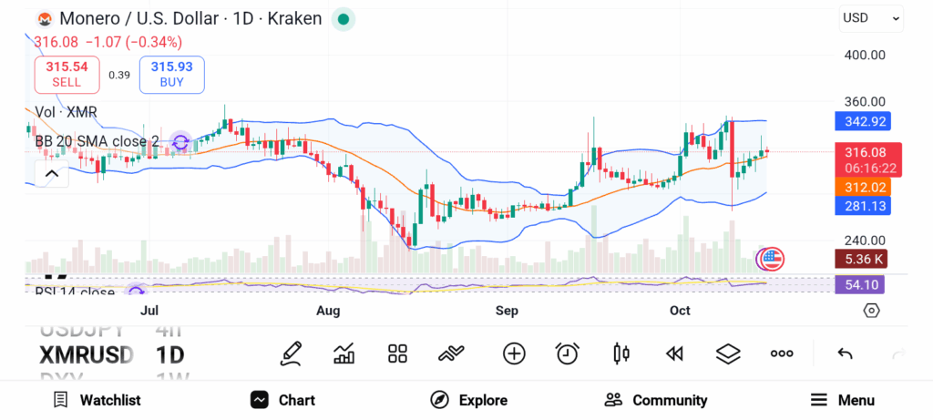Switch to the Explore tab
This screenshot has height=420, width=933.
(469, 400)
